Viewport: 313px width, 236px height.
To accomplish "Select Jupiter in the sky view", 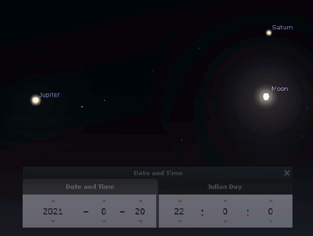I will point(36,100).
